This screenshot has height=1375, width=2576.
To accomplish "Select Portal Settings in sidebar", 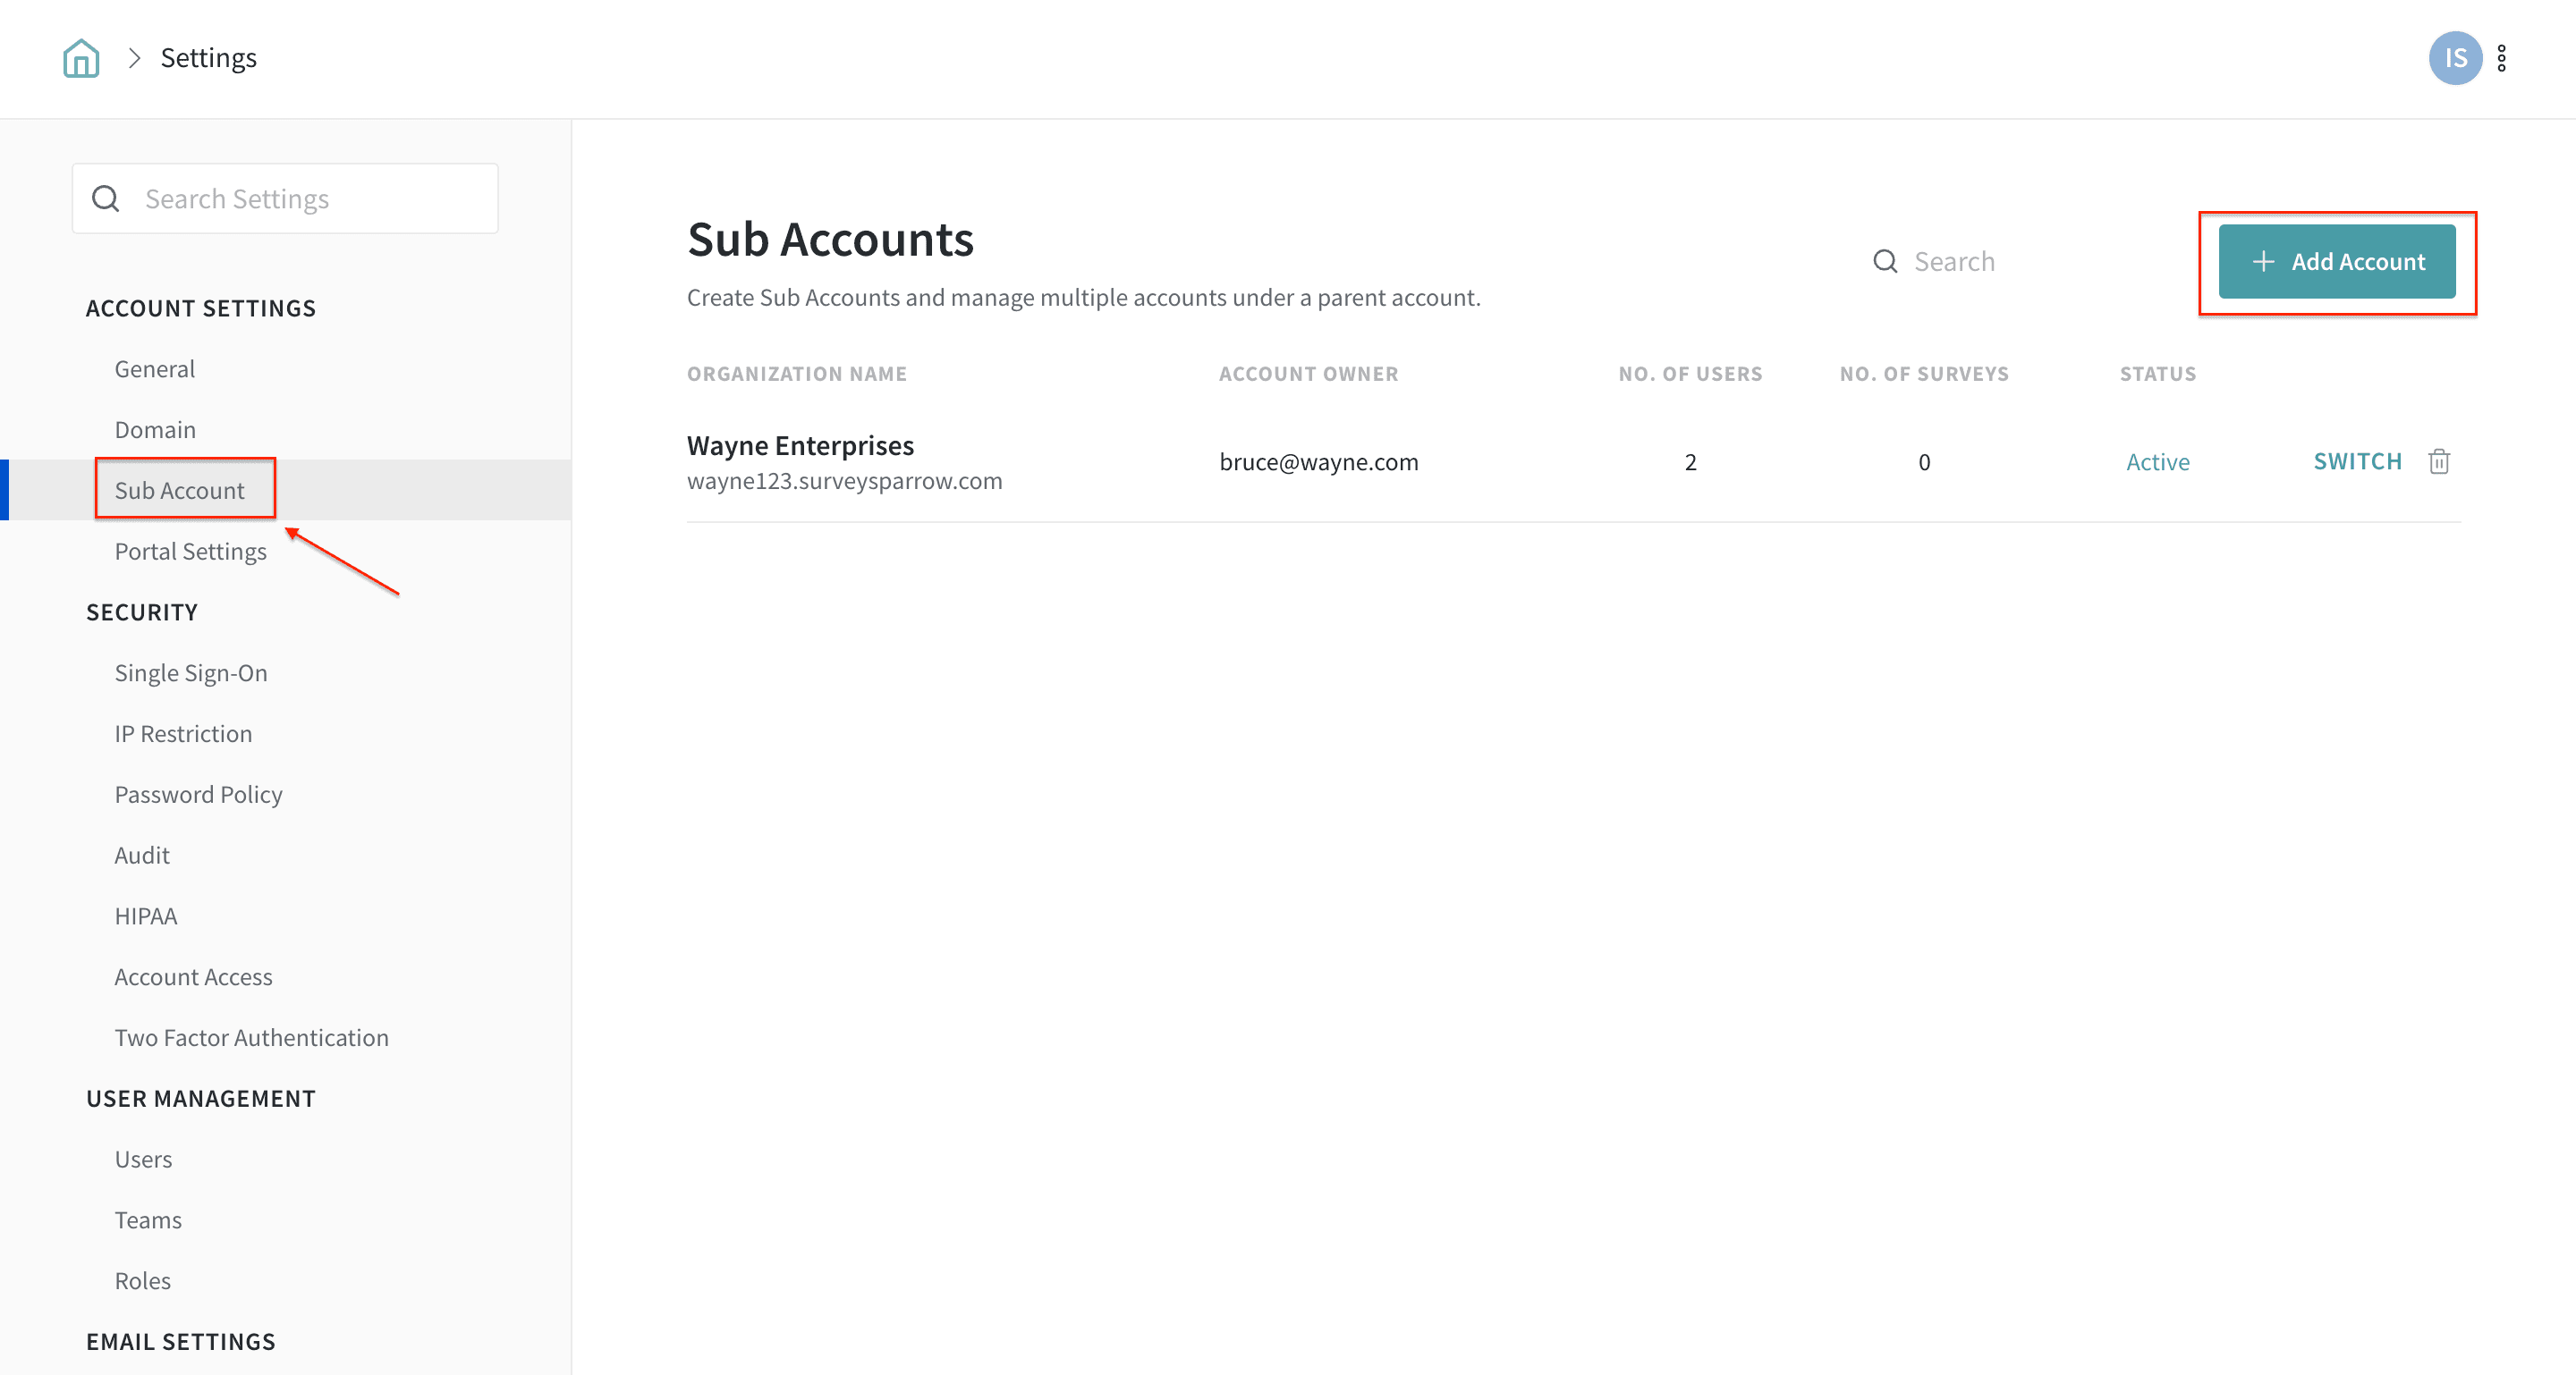I will click(x=190, y=552).
